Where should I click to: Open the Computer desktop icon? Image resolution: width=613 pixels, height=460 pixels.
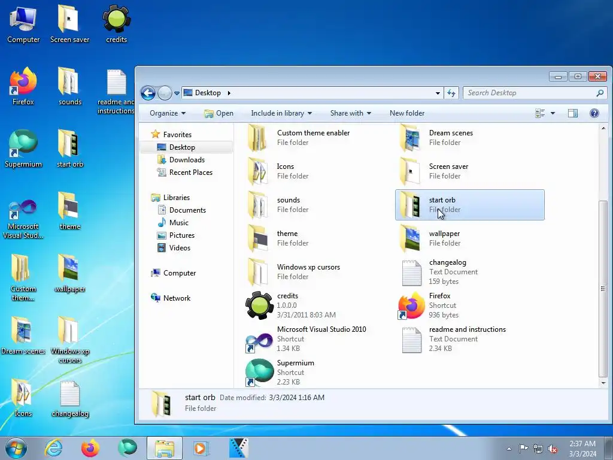pos(23,24)
